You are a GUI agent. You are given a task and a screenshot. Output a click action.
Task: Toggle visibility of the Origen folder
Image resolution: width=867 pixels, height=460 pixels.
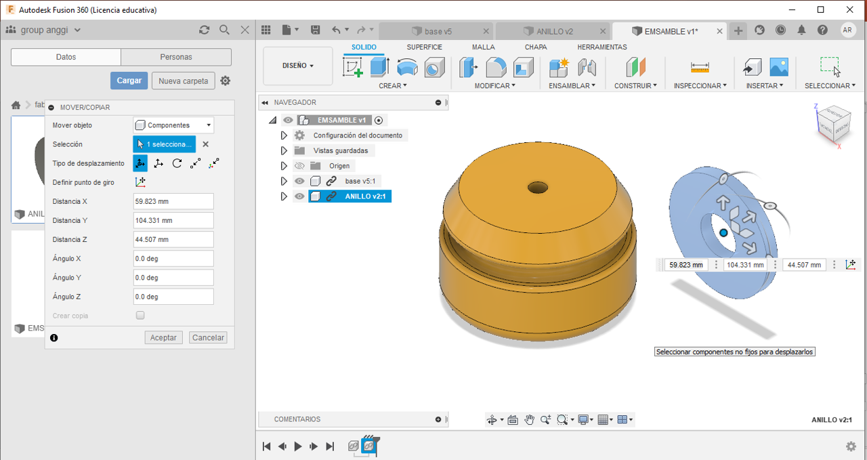(x=299, y=166)
